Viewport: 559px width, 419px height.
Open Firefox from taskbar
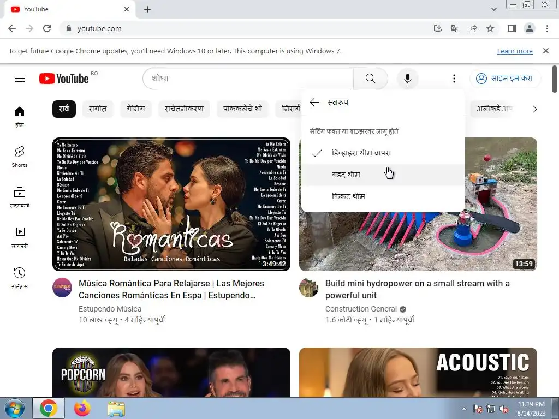click(x=82, y=409)
